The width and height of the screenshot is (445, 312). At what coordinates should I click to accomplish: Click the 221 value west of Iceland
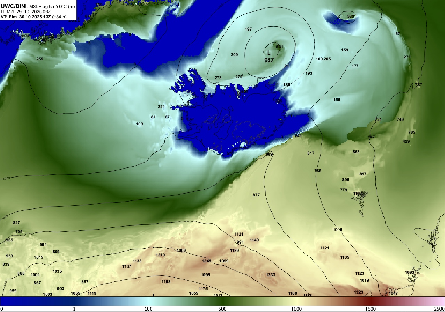coord(161,107)
